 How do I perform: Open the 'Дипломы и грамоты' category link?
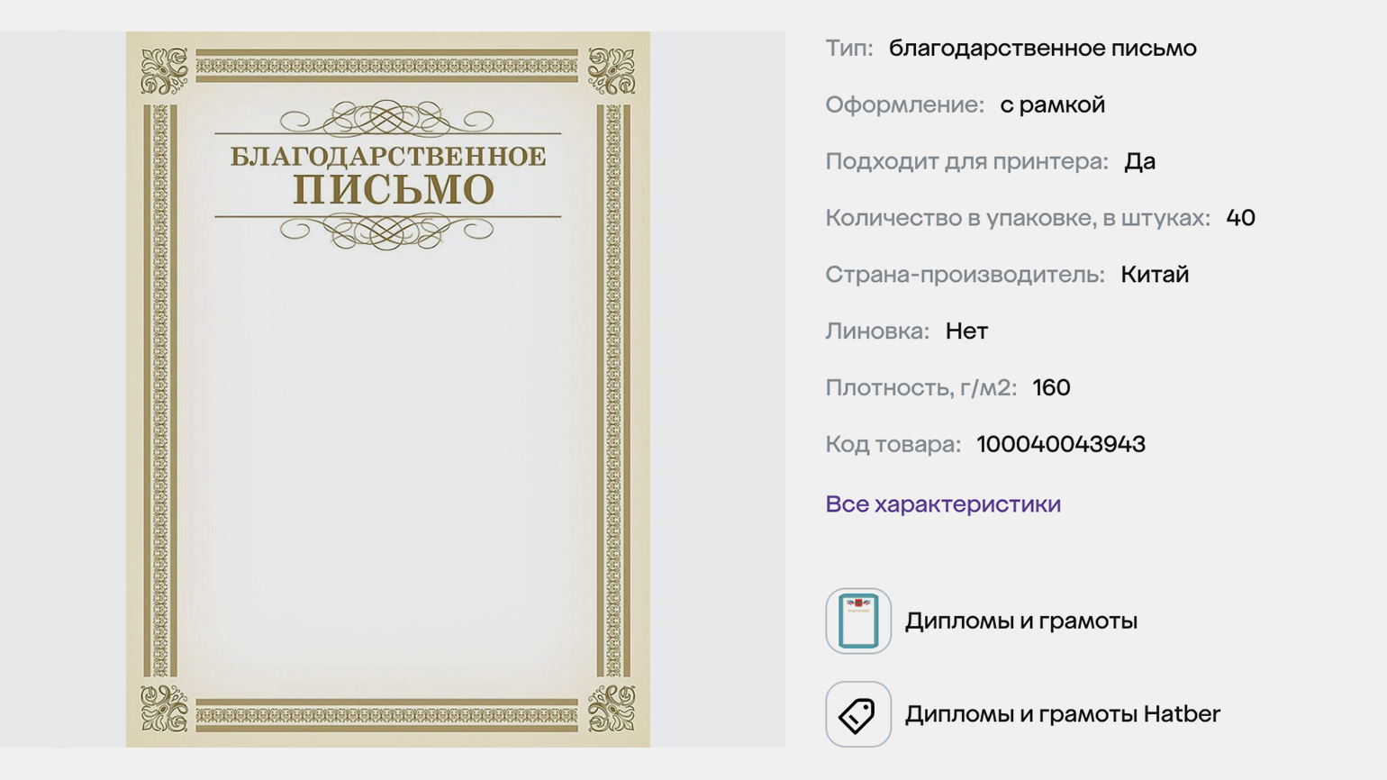[x=1021, y=621]
